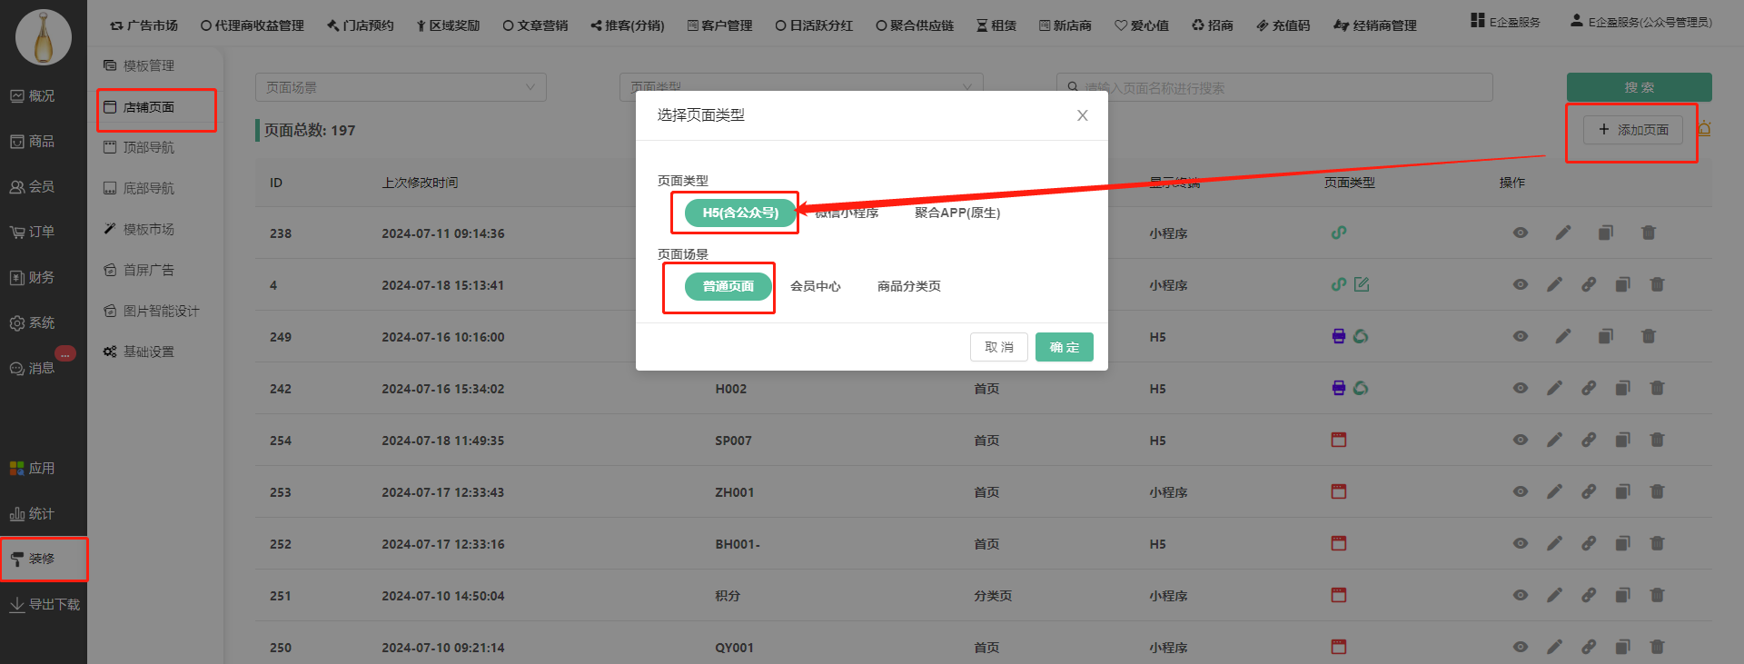The width and height of the screenshot is (1744, 664).
Task: Click the link icon for page 242
Action: pyautogui.click(x=1588, y=388)
